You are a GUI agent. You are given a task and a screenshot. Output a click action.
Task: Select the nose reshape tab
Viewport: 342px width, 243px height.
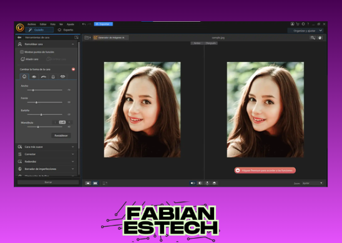click(53, 77)
